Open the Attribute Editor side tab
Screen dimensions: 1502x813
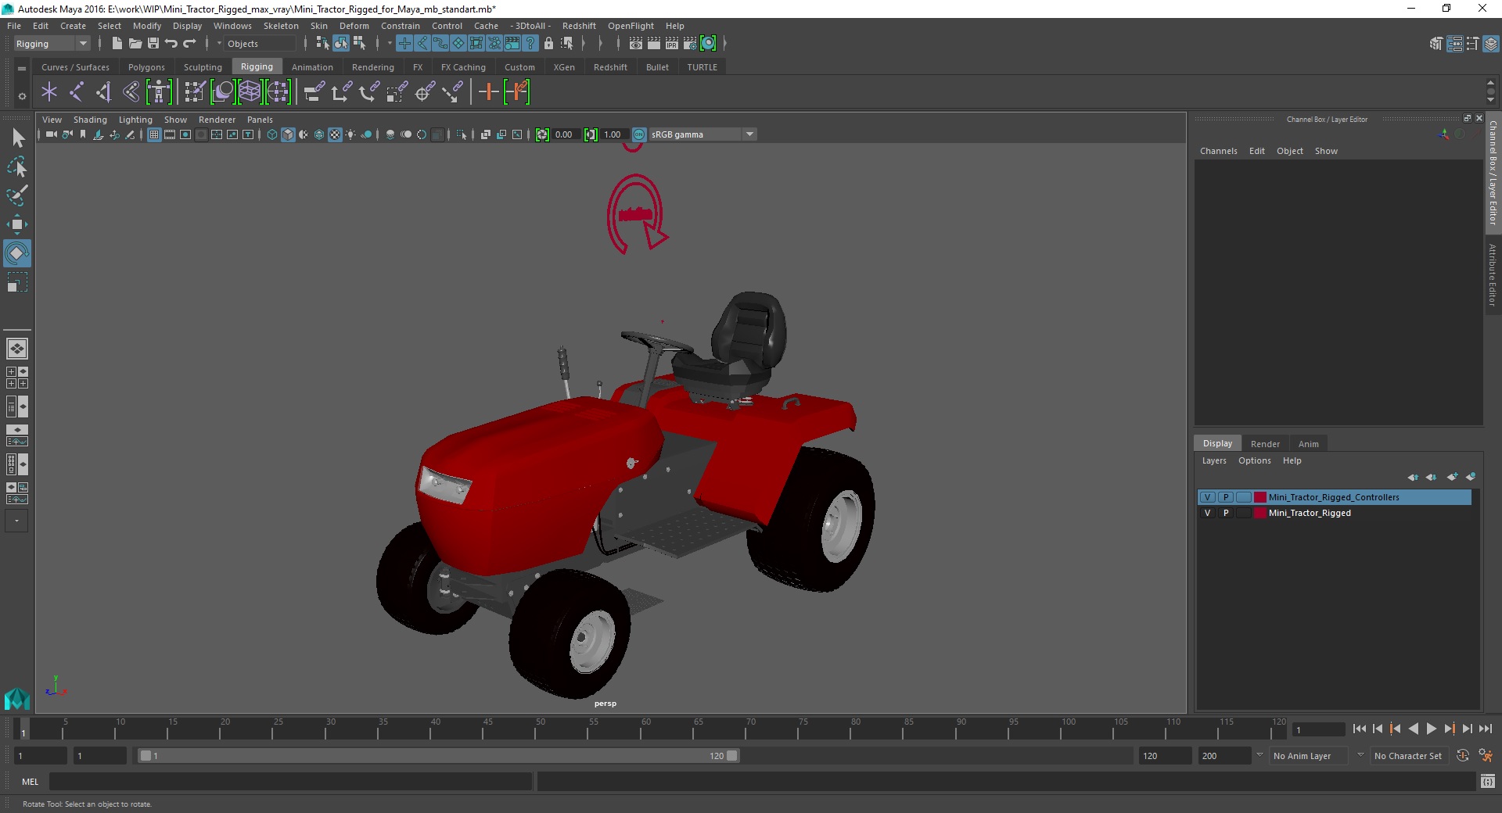click(x=1493, y=274)
